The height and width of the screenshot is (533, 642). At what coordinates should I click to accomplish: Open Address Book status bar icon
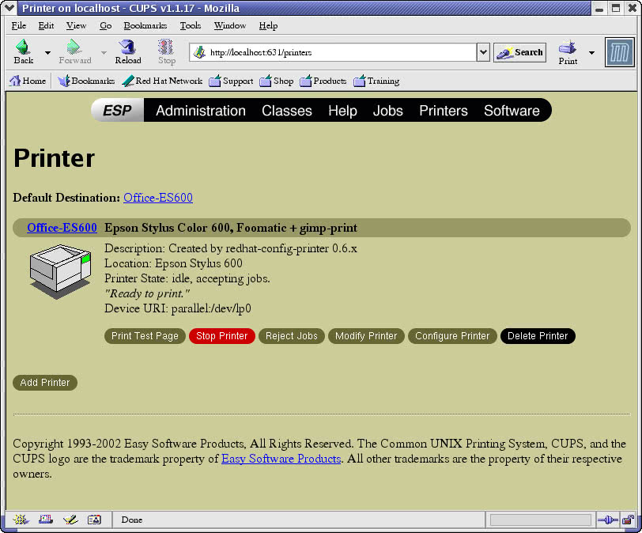click(94, 520)
